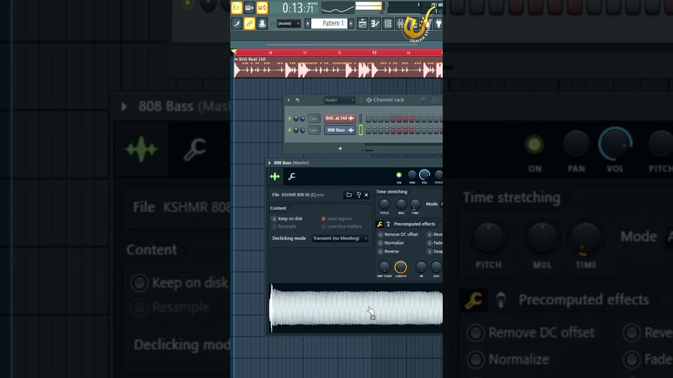This screenshot has height=378, width=673.
Task: Click the waveform icon on Drill..at 140 channel
Action: [x=351, y=118]
